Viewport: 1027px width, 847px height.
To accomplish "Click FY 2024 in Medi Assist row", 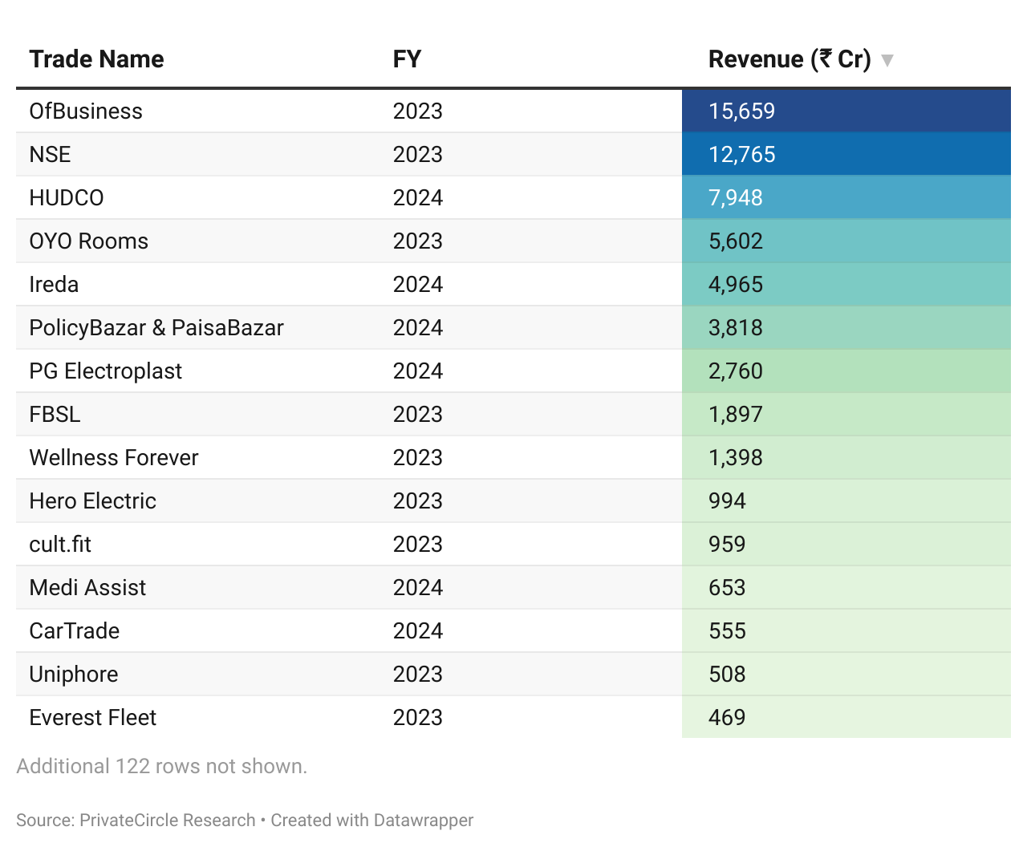I will coord(418,588).
